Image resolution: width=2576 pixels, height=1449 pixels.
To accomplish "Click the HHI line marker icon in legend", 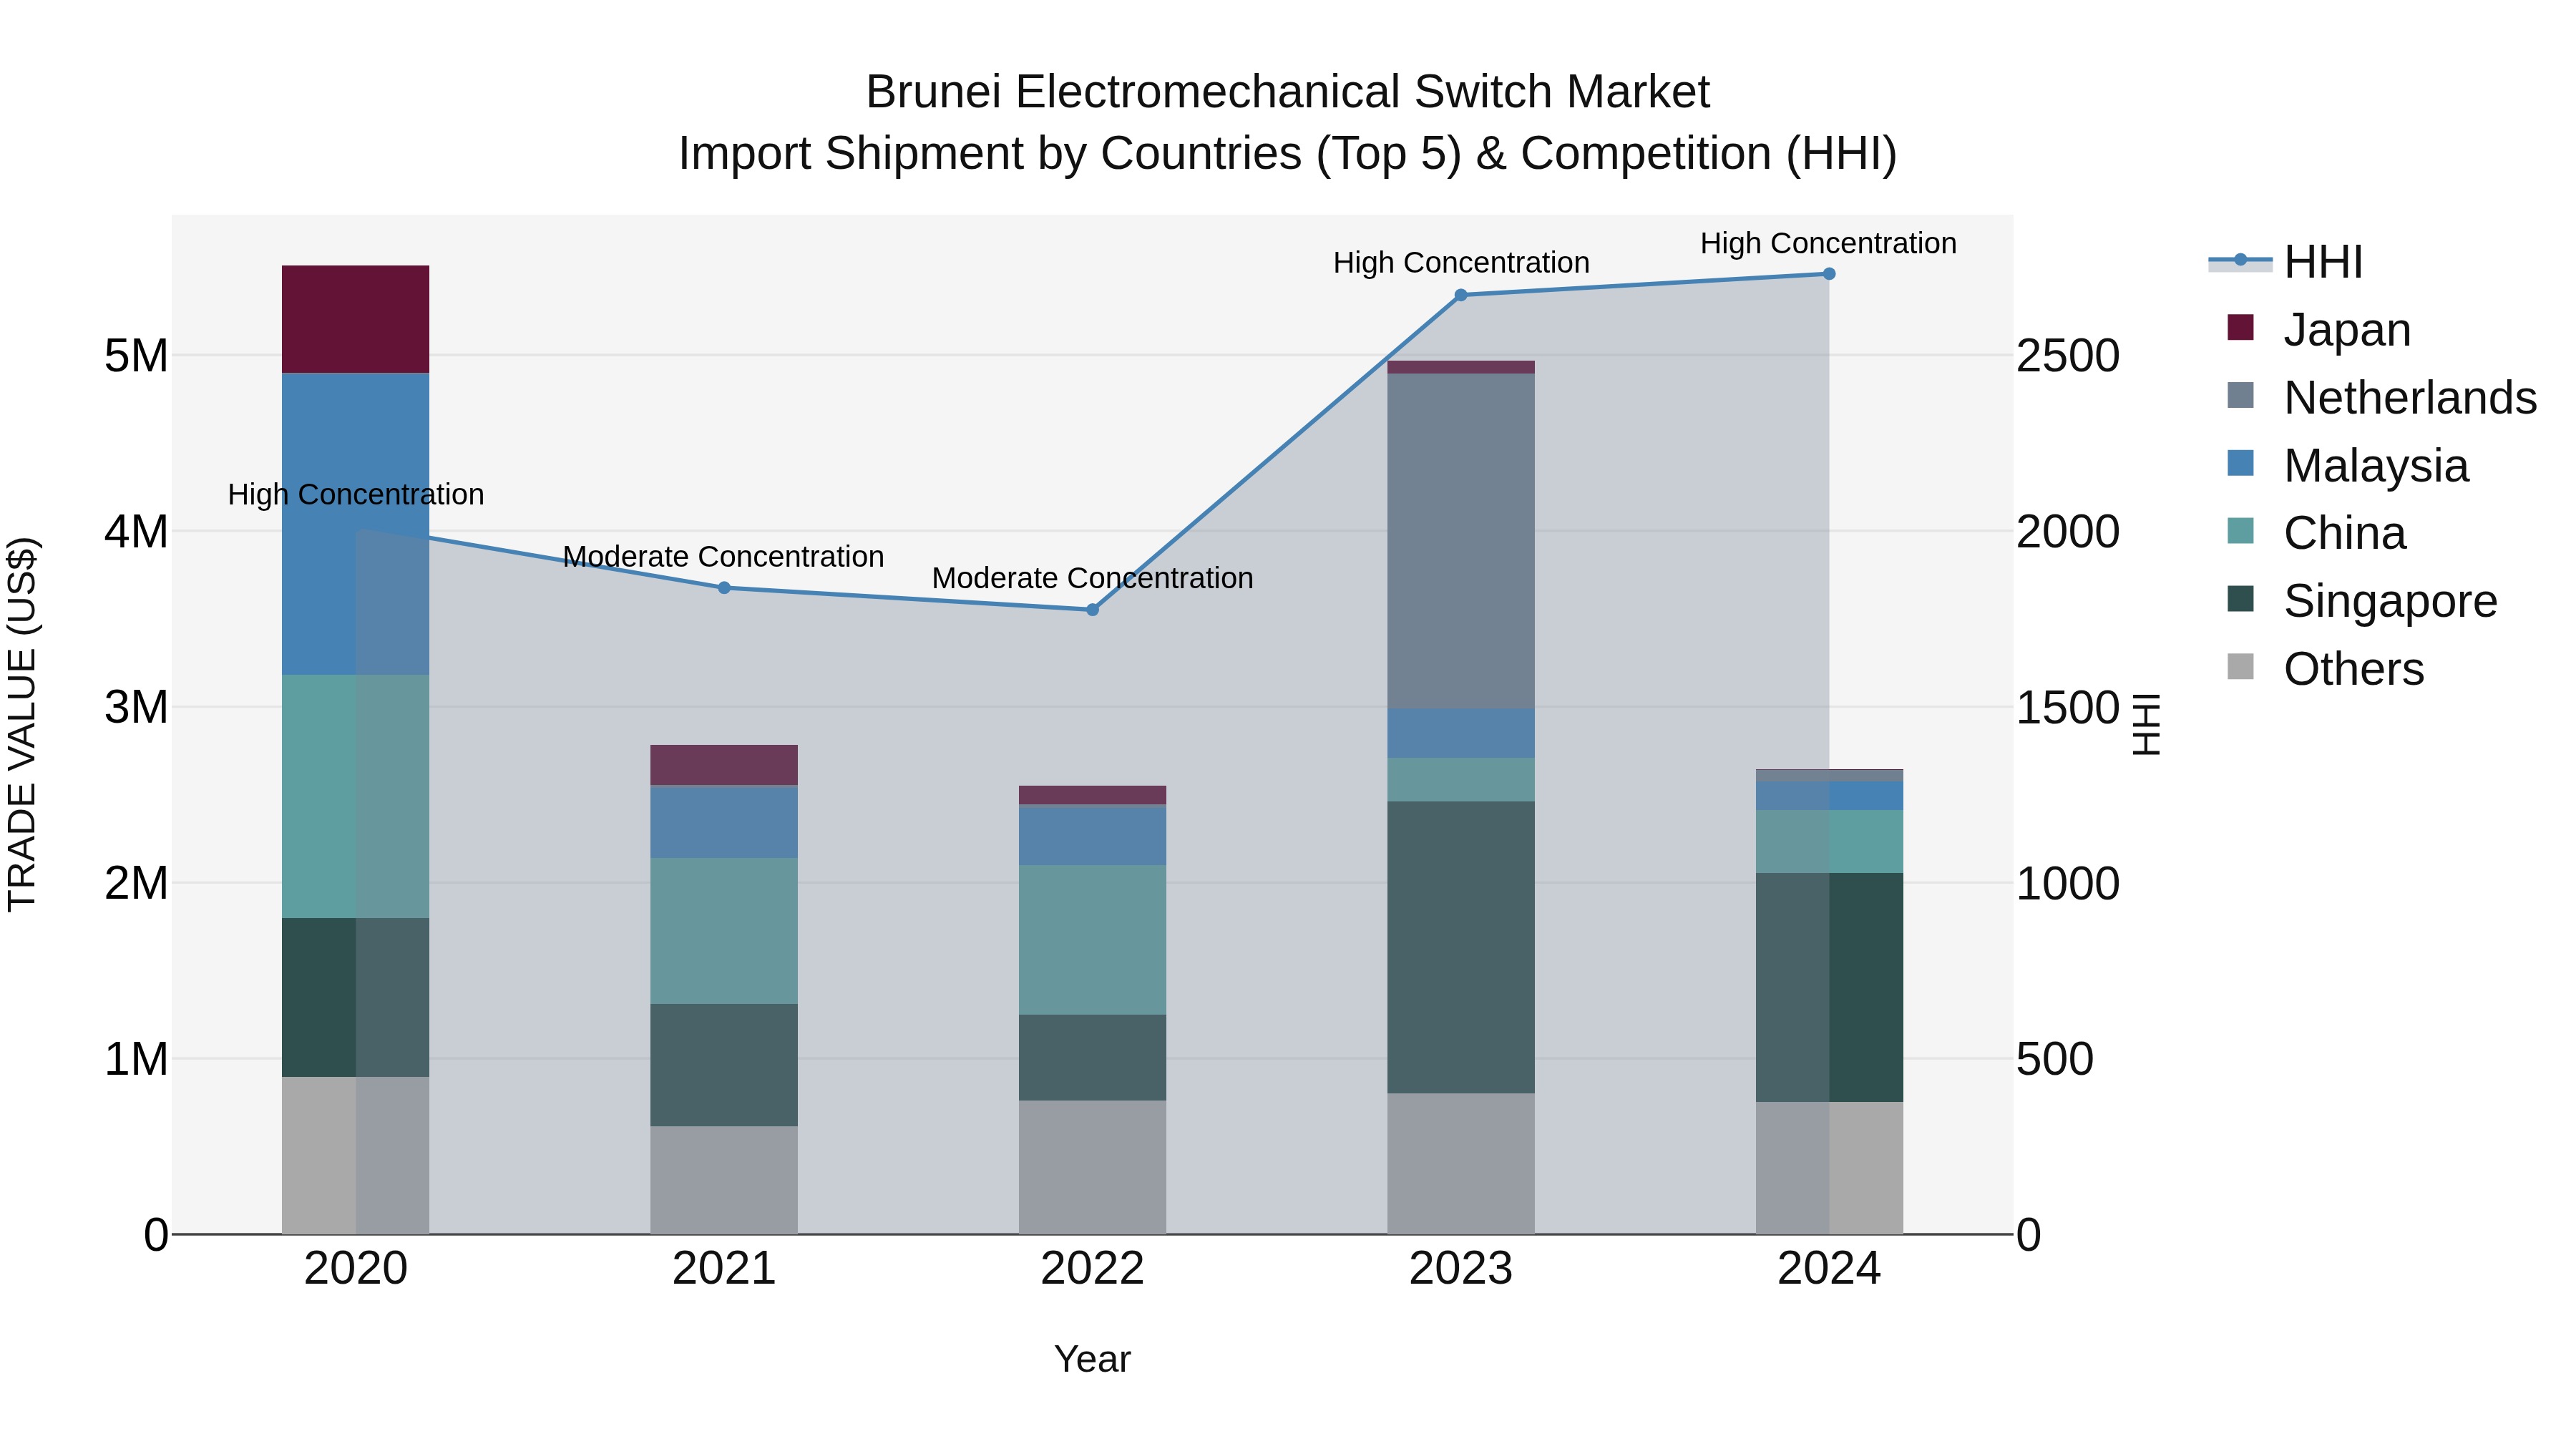I will coord(2240,260).
